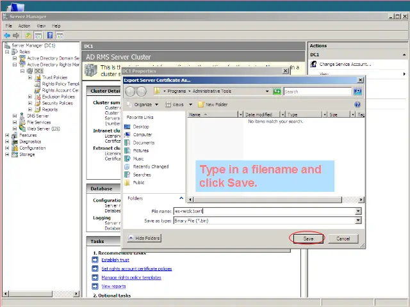The height and width of the screenshot is (307, 410).
Task: Click the Refresh icon in Export dialog
Action: (277, 91)
